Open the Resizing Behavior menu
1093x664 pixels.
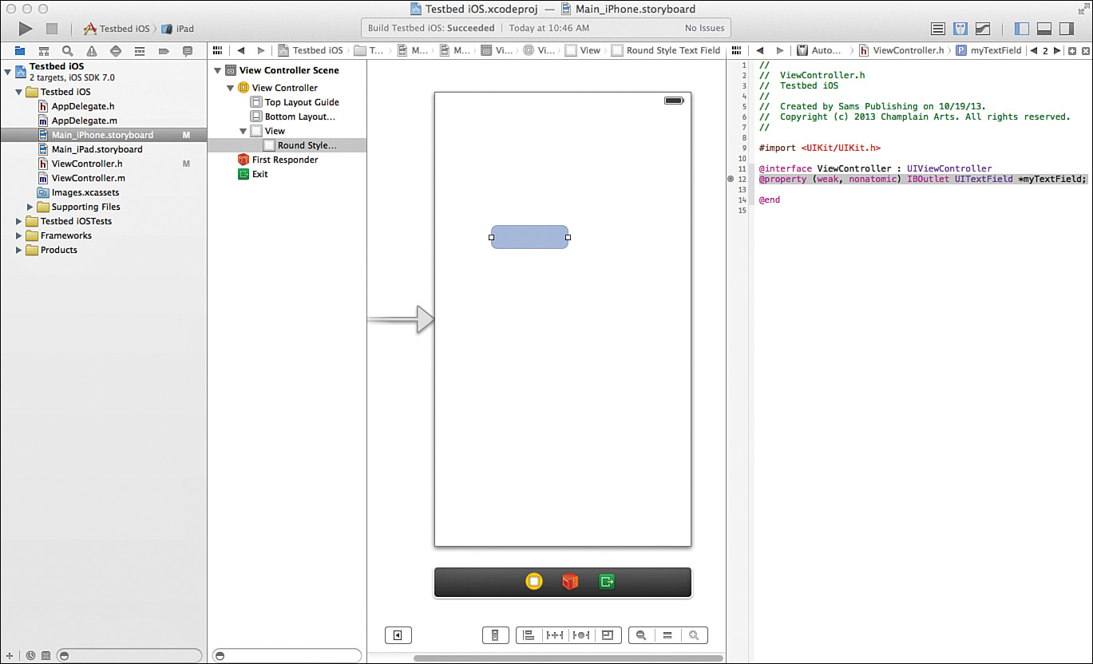pyautogui.click(x=607, y=635)
